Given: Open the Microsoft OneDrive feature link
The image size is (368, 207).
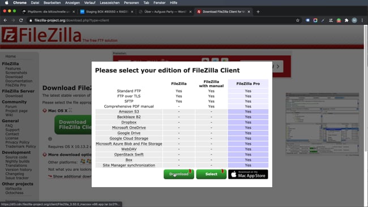Looking at the screenshot, I should click(129, 127).
